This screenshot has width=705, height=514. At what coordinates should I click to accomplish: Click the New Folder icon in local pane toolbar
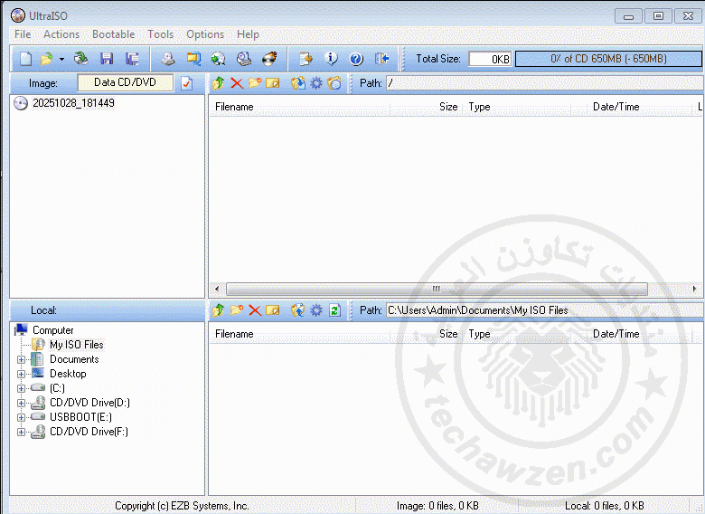point(237,310)
